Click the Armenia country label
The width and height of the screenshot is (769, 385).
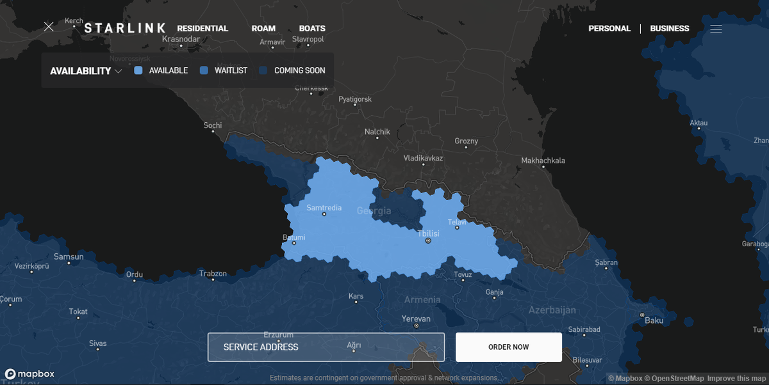click(422, 299)
